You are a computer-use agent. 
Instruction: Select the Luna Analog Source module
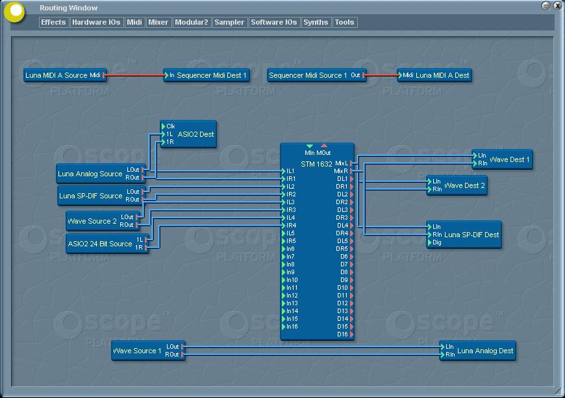101,174
